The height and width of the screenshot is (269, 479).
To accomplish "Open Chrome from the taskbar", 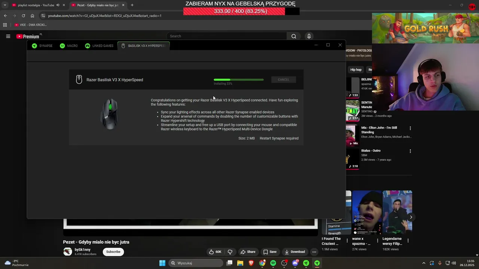I will click(x=262, y=263).
